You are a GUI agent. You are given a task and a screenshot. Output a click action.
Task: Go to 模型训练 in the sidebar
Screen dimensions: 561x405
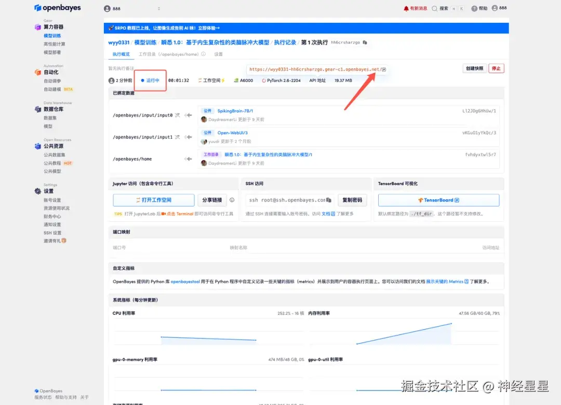[52, 36]
